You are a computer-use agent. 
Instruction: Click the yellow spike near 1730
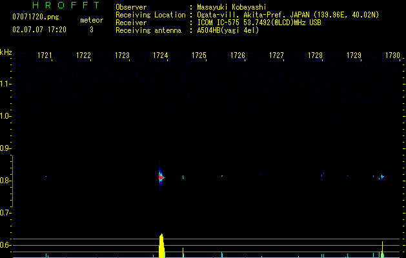[382, 249]
